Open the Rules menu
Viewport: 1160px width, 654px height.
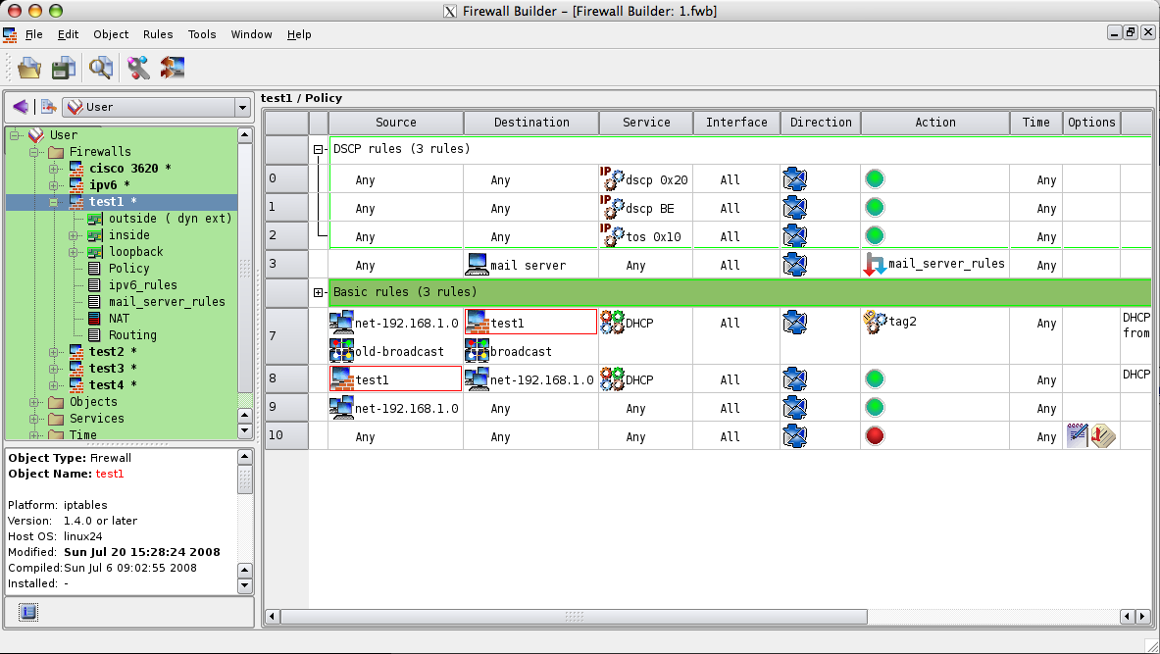coord(158,34)
